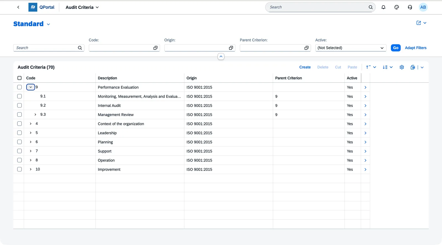
Task: Open the move-down options dropdown arrow
Action: coord(391,67)
